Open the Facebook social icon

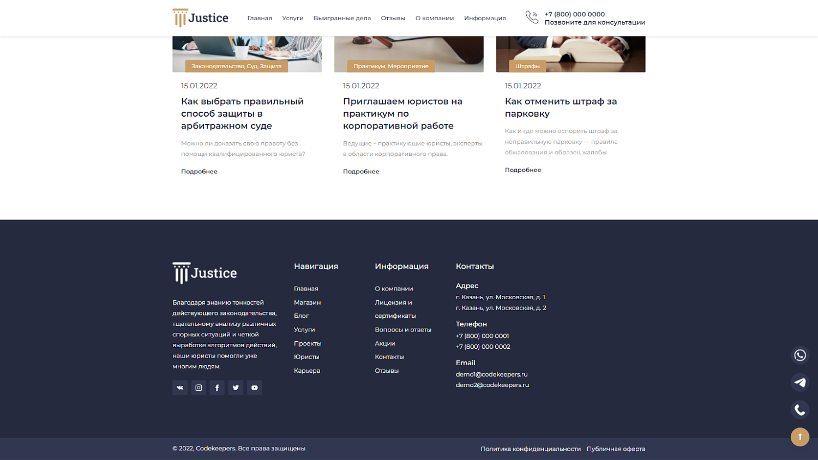[x=217, y=387]
